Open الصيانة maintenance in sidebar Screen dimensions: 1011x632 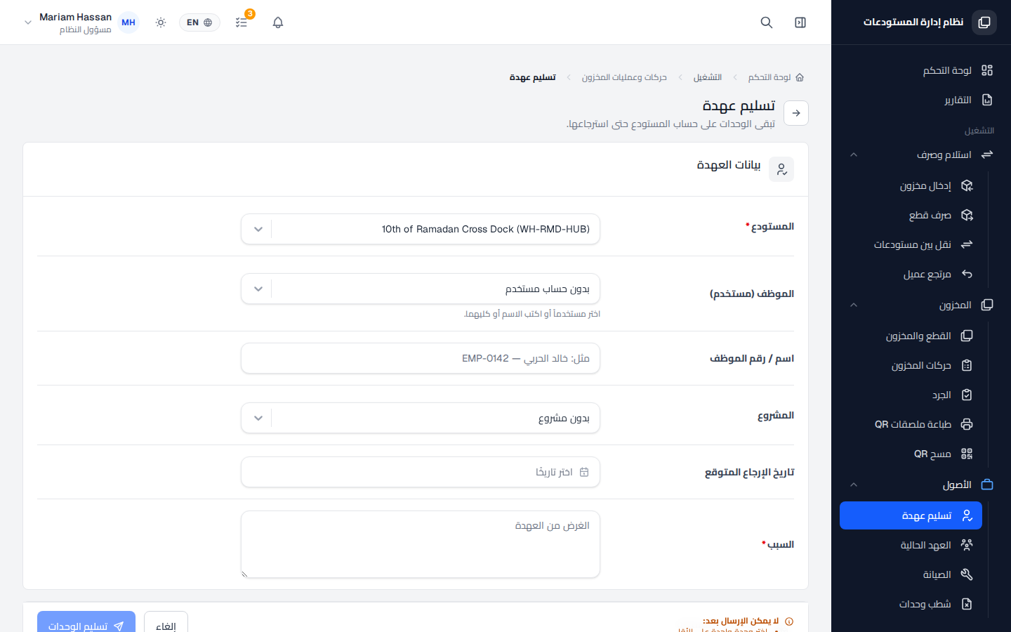pyautogui.click(x=911, y=574)
